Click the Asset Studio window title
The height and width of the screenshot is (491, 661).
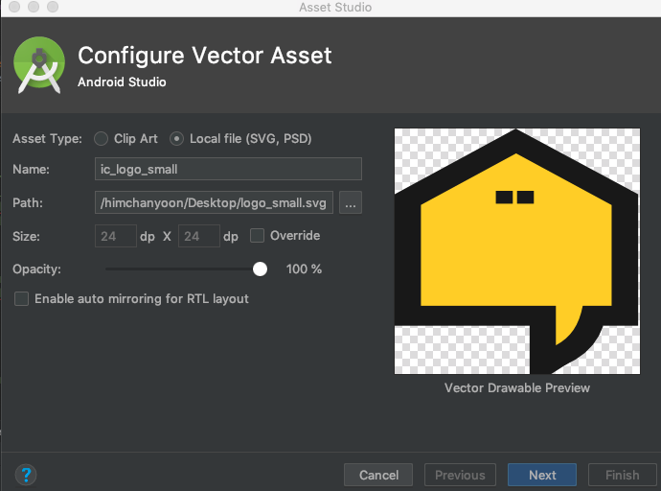tap(335, 7)
